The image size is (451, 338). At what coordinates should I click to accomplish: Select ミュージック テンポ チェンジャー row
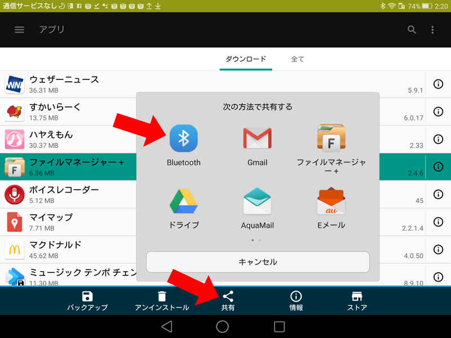[68, 275]
